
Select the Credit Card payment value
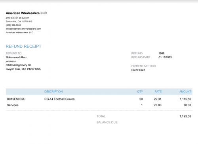[x=138, y=70]
